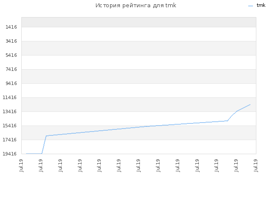Click the tmk legend label
The image size is (273, 205).
tap(261, 5)
